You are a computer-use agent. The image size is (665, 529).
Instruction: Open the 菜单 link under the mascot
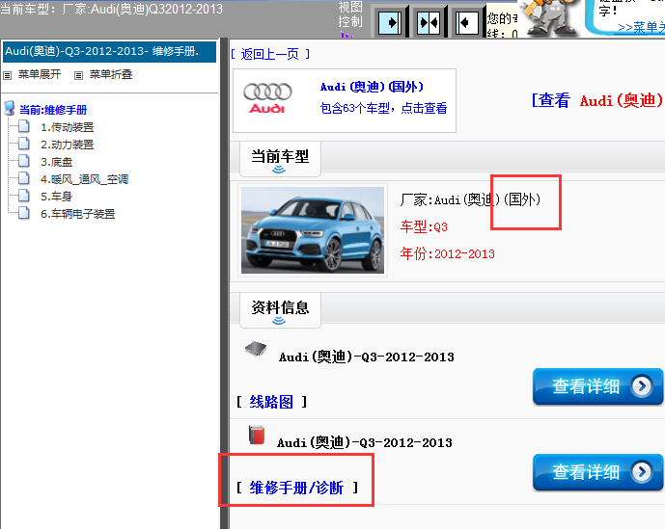pos(641,28)
